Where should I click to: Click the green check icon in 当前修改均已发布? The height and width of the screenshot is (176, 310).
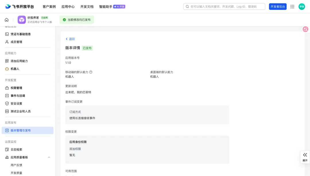[x=64, y=20]
